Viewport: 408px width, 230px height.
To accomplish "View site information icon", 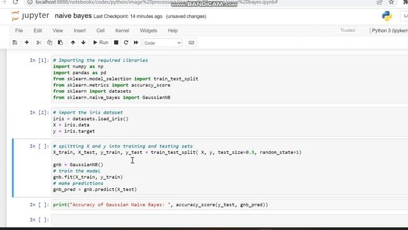I will (x=30, y=3).
